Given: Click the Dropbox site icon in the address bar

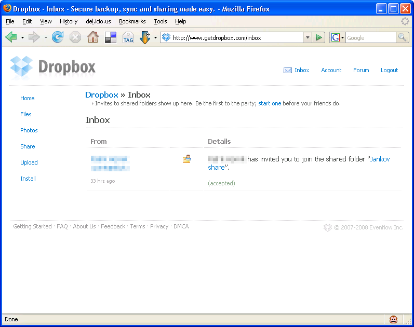Looking at the screenshot, I should tap(166, 37).
